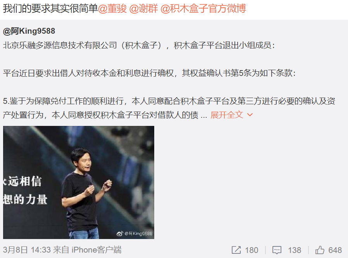The image size is (348, 258).
Task: Open mention link @谢群
Action: 144,9
